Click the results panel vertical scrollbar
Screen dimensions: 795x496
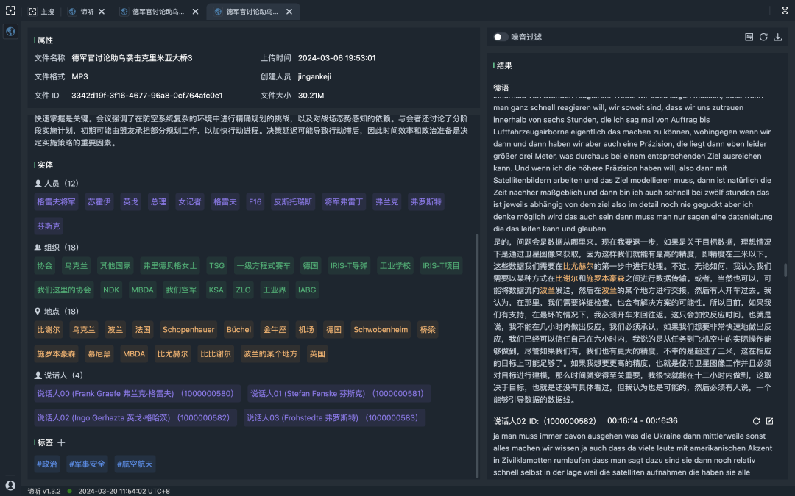point(785,270)
